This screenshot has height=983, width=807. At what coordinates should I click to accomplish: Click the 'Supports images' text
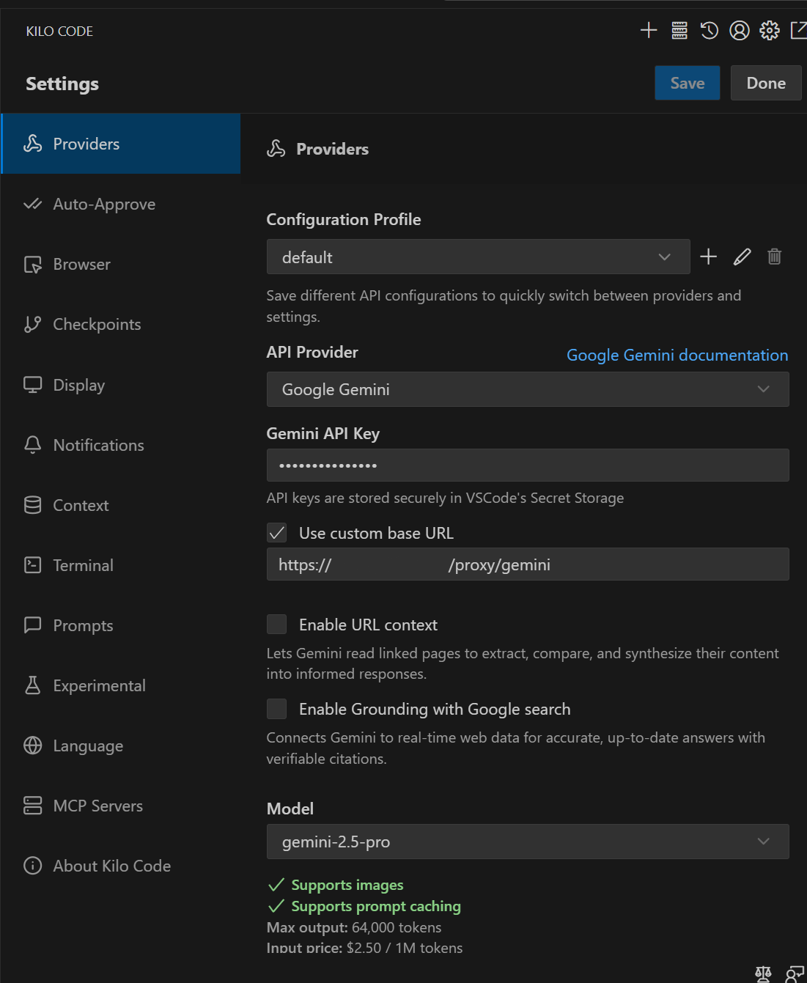347,885
